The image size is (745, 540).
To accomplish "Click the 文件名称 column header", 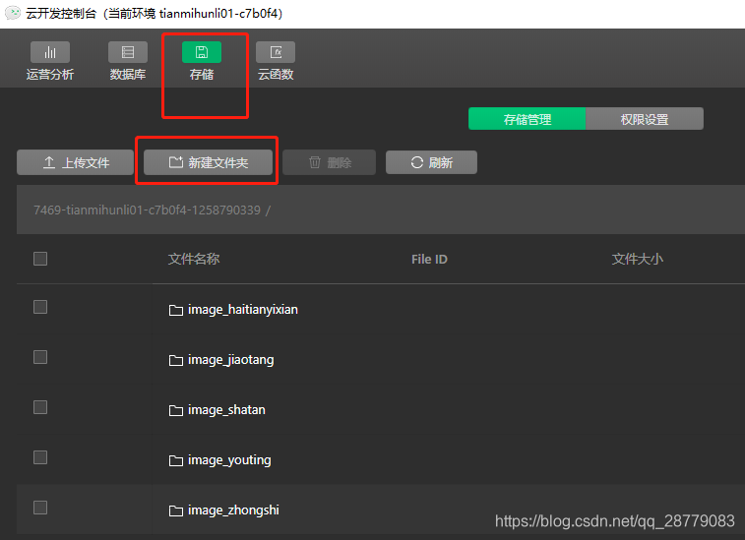I will pyautogui.click(x=194, y=259).
